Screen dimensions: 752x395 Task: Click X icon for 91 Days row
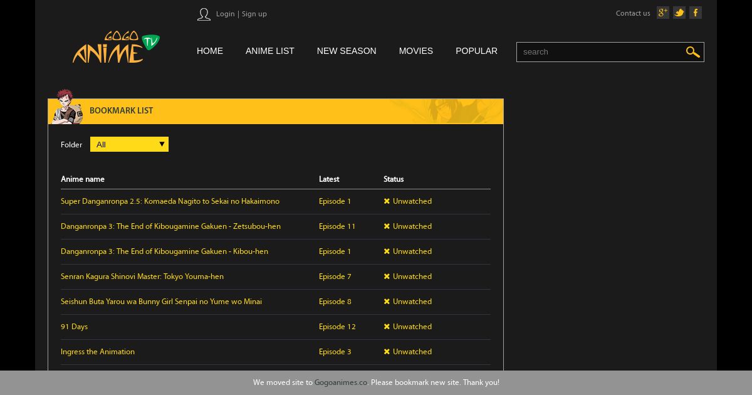point(387,327)
